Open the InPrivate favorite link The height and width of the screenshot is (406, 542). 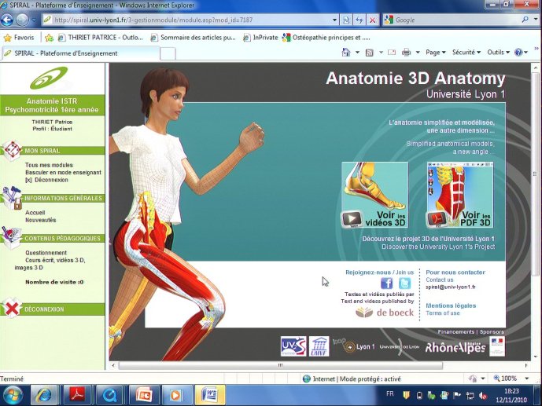coord(260,38)
